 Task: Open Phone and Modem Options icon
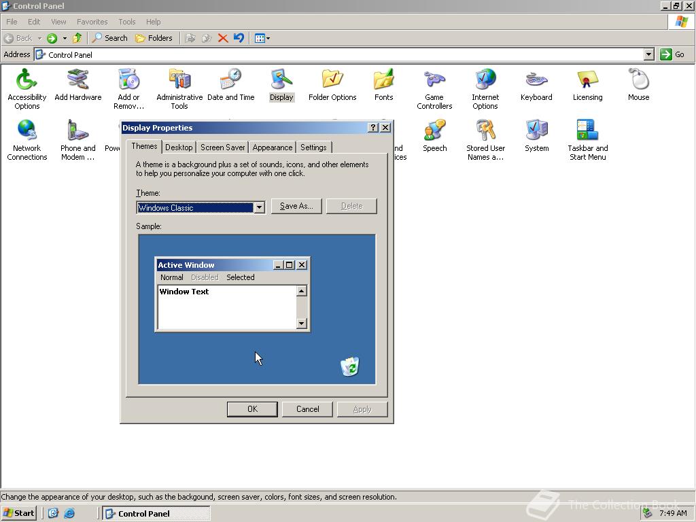pos(77,139)
